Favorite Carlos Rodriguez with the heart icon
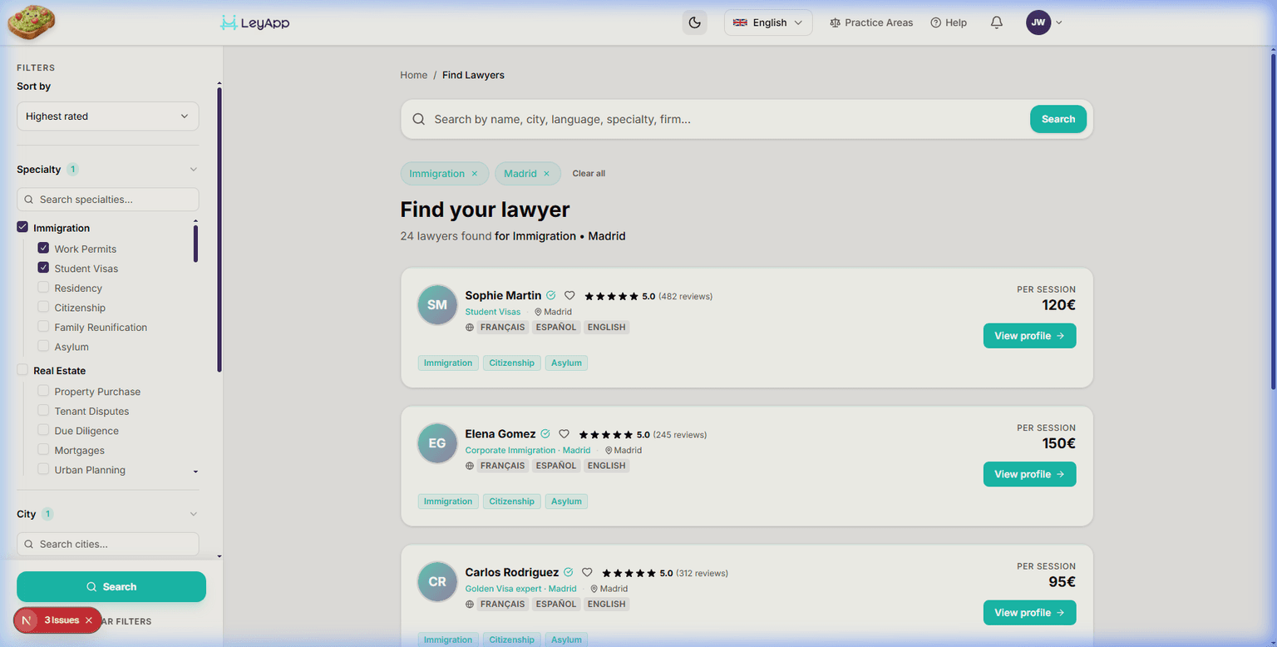1277x647 pixels. pos(587,572)
